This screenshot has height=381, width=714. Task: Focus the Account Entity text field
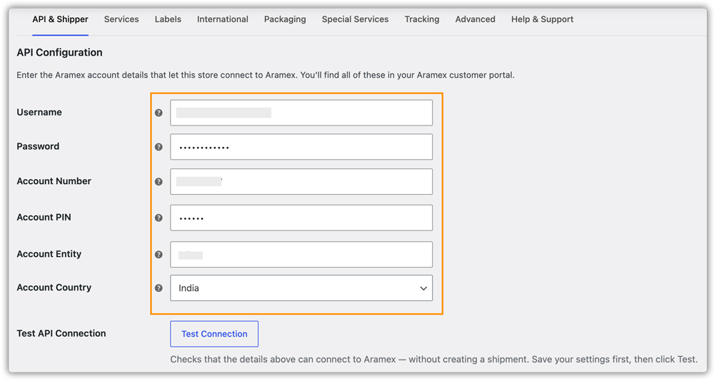pyautogui.click(x=301, y=255)
